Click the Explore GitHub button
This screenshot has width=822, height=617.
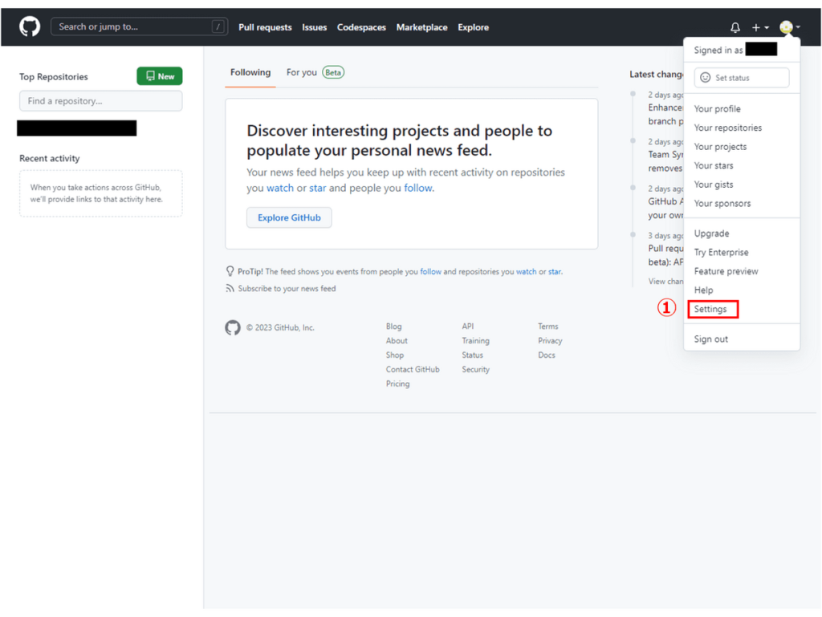pyautogui.click(x=289, y=217)
